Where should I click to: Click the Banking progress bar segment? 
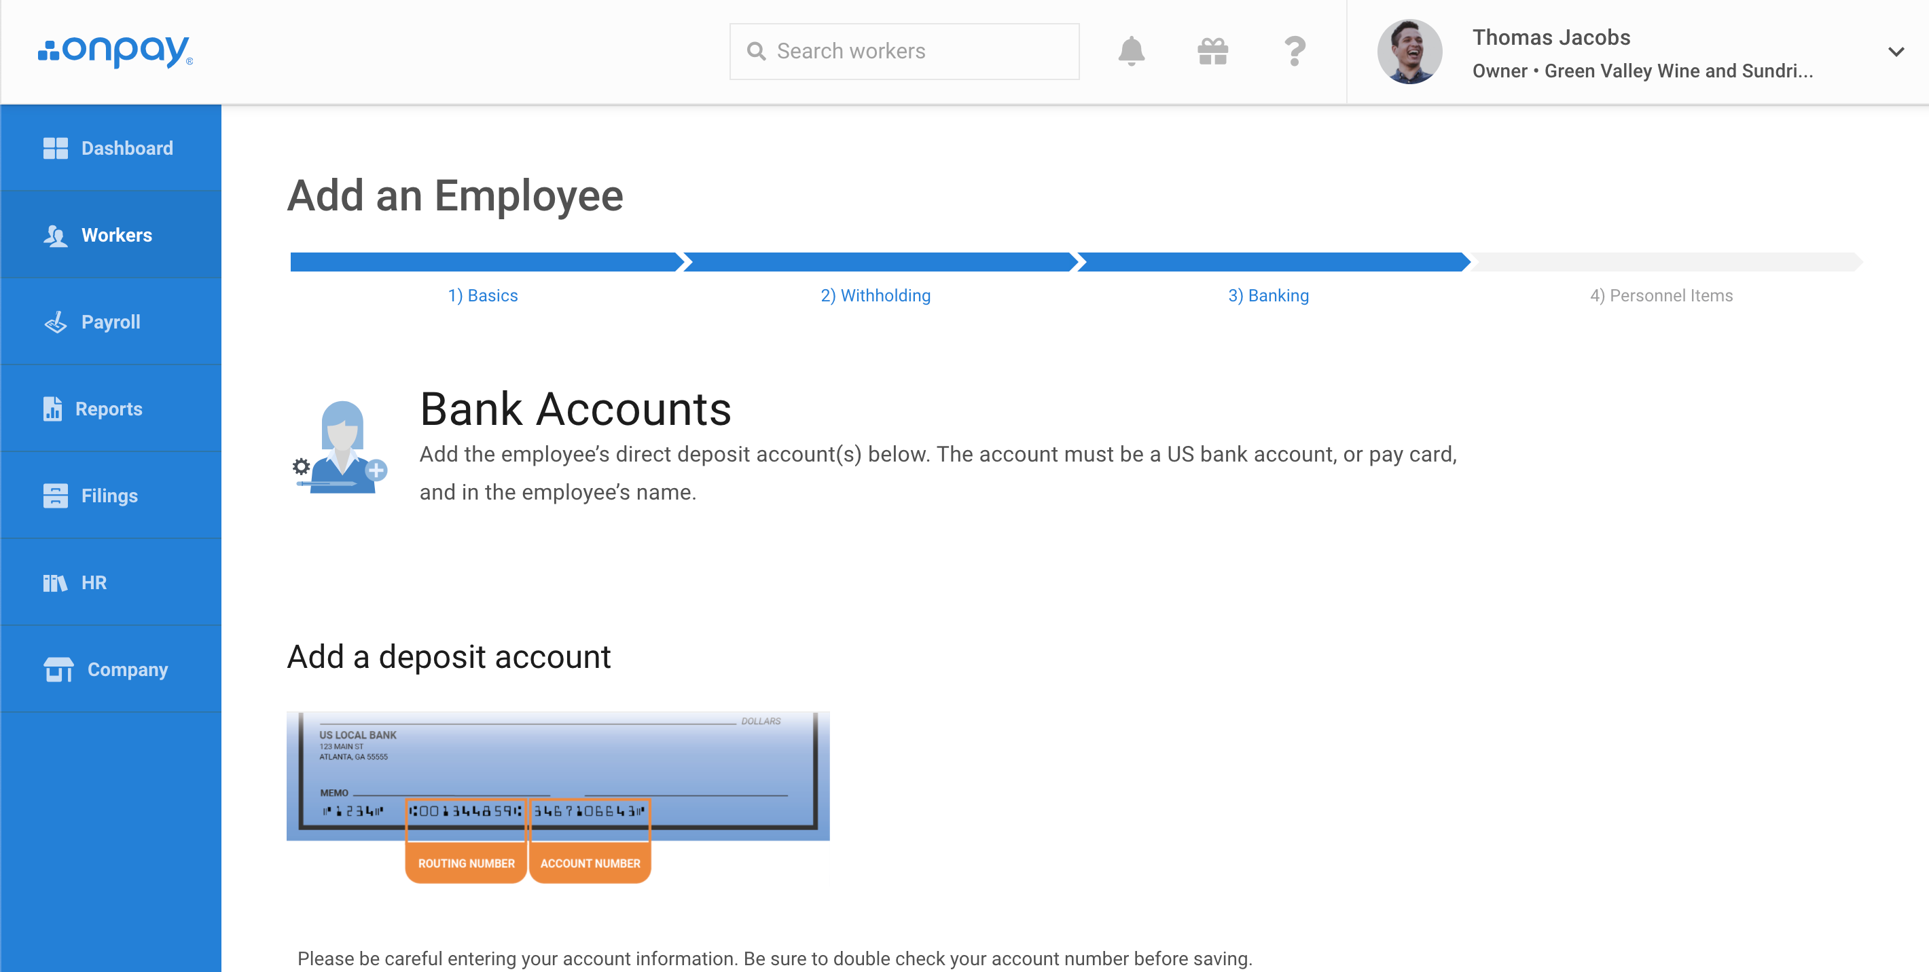[1272, 262]
